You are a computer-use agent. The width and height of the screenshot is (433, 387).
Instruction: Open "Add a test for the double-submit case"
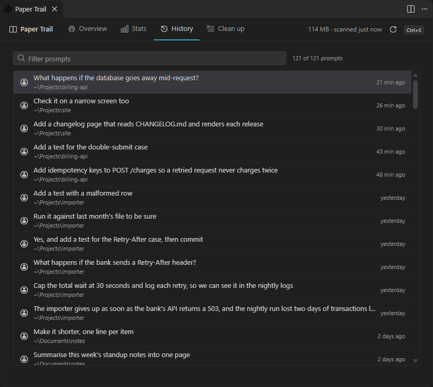(x=213, y=152)
